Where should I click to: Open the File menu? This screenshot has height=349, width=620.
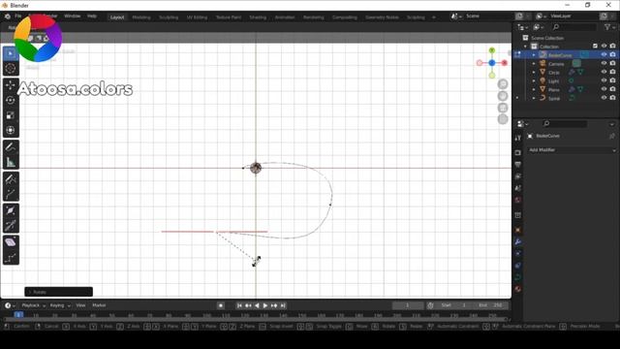[18, 16]
